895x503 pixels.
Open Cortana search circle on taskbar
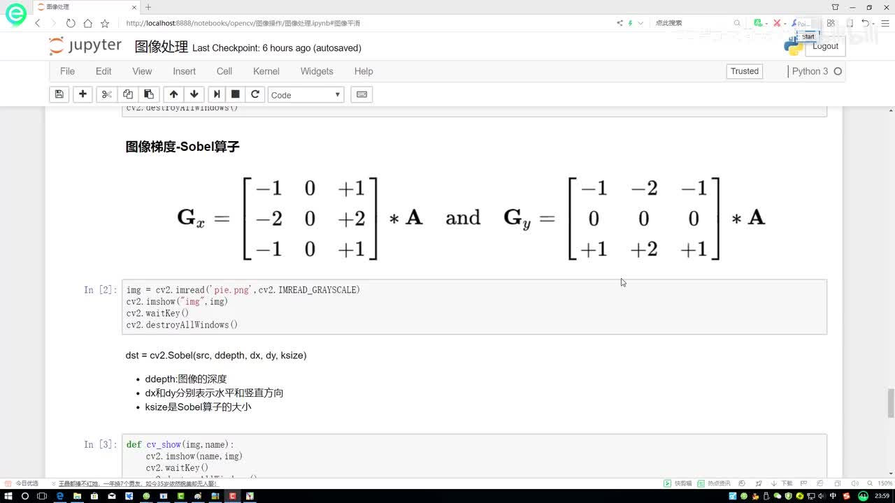click(25, 496)
